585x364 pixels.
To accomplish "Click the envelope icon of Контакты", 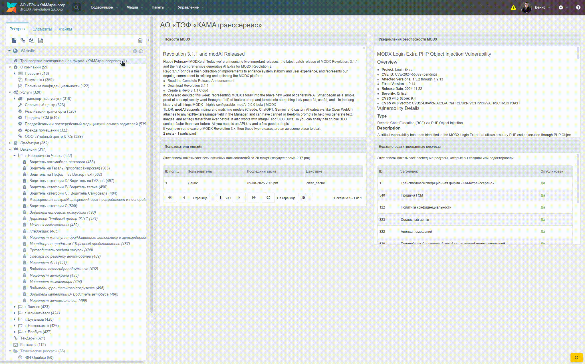I will (x=15, y=345).
